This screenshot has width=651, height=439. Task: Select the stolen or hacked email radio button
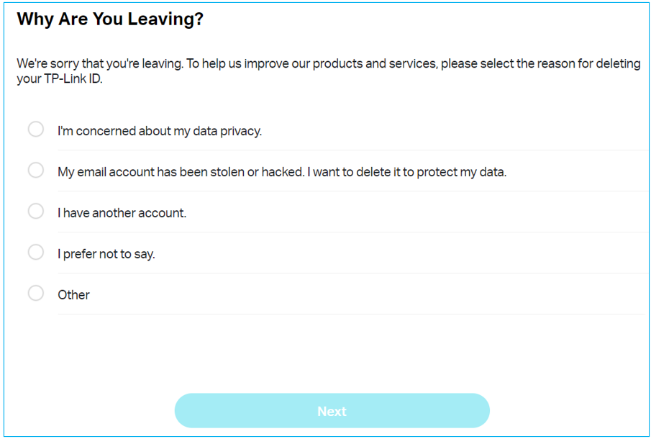[35, 170]
